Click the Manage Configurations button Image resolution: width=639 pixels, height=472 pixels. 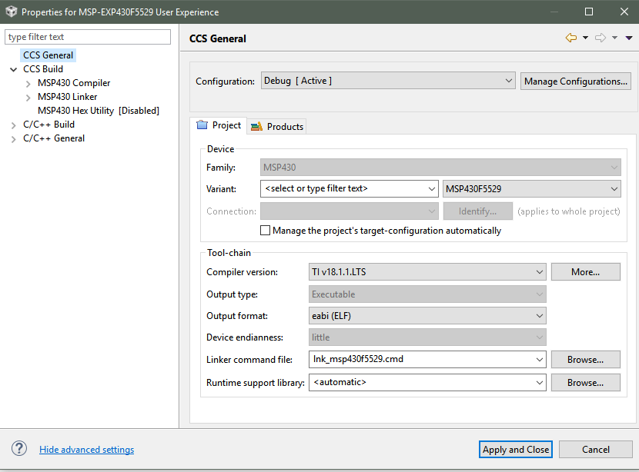576,81
